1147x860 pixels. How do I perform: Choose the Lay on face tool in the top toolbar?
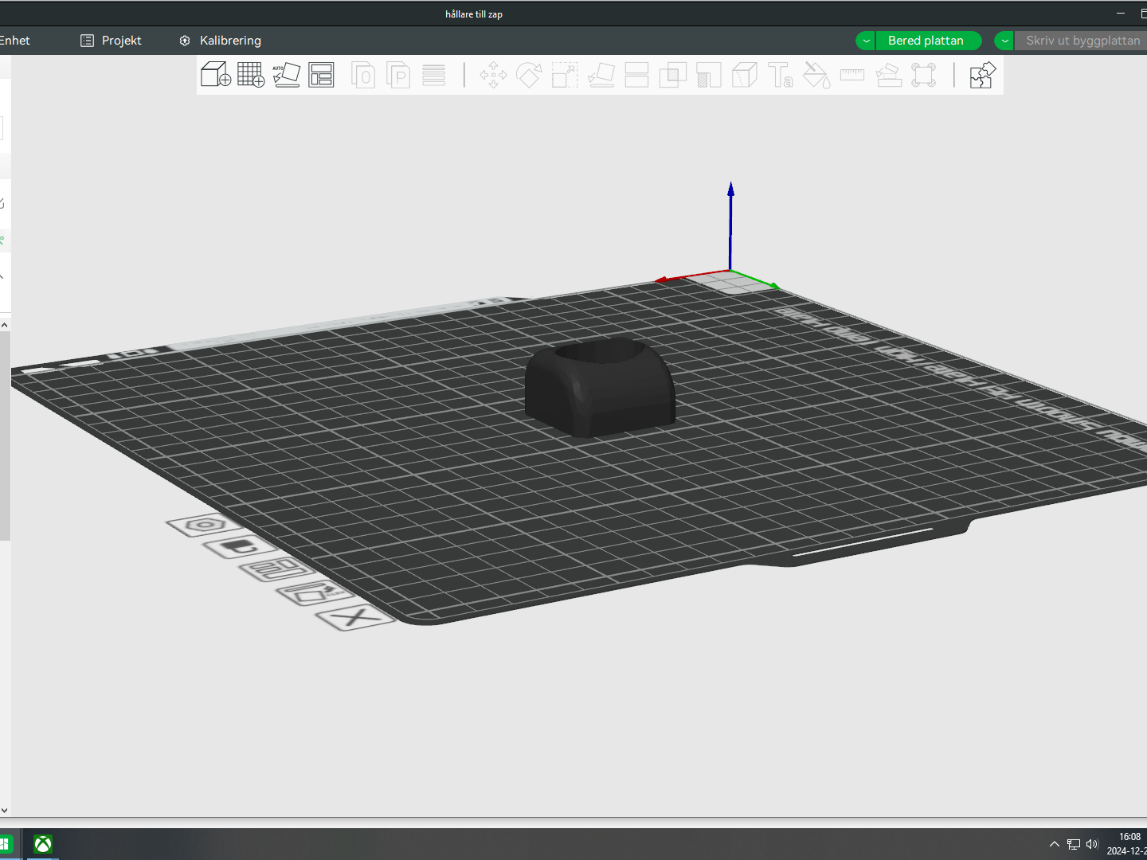pyautogui.click(x=601, y=75)
